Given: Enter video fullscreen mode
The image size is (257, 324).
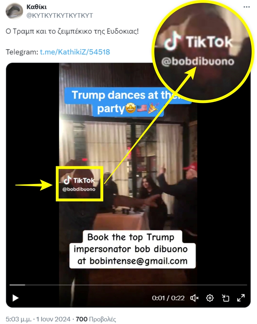Looking at the screenshot, I should click(241, 298).
